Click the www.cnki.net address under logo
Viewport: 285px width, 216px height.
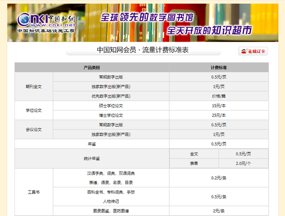tap(53, 25)
